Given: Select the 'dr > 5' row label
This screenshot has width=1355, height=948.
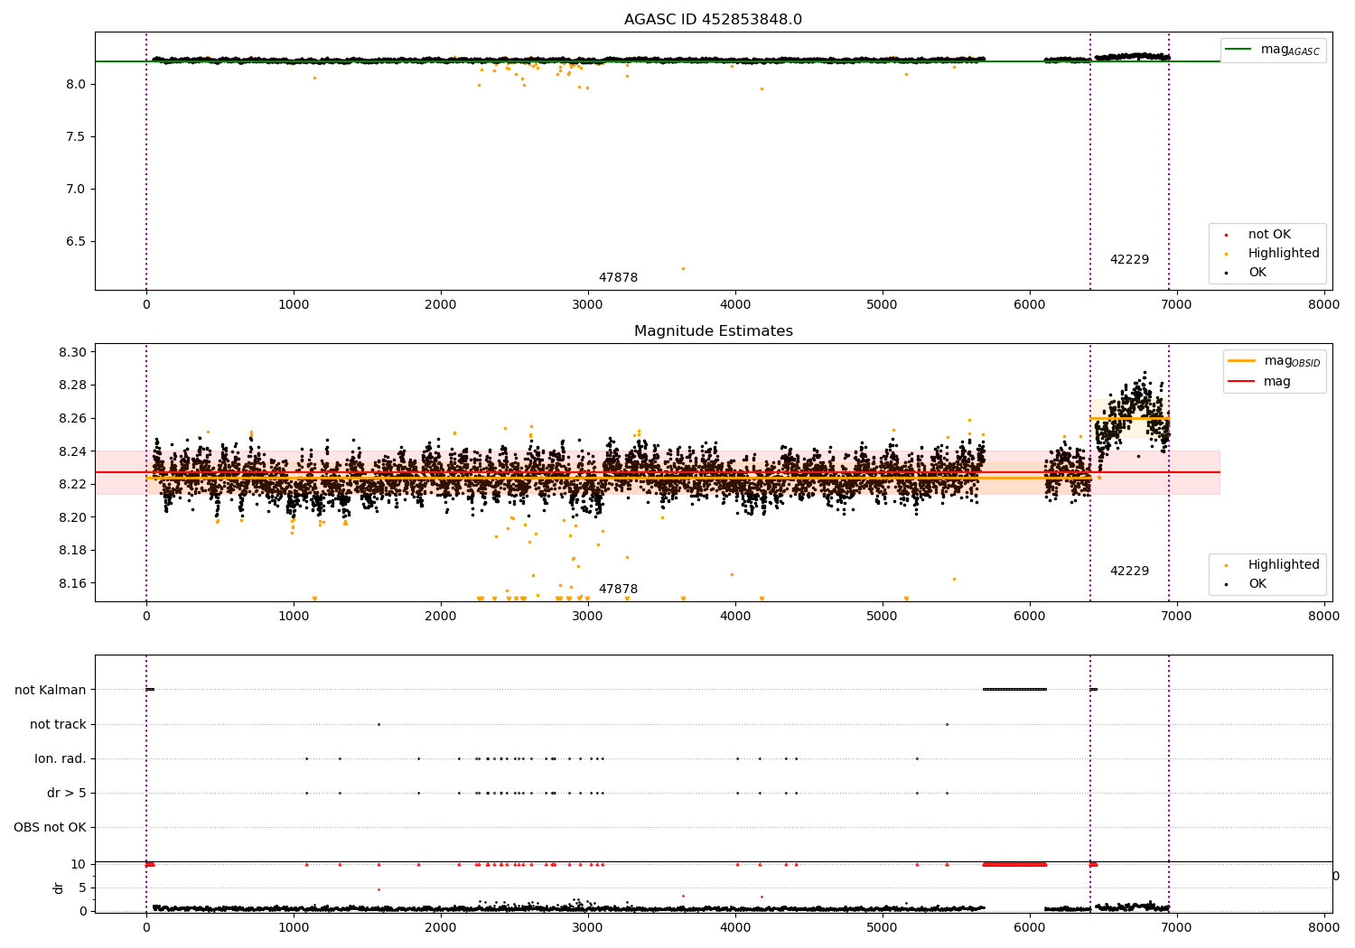Looking at the screenshot, I should pos(67,794).
